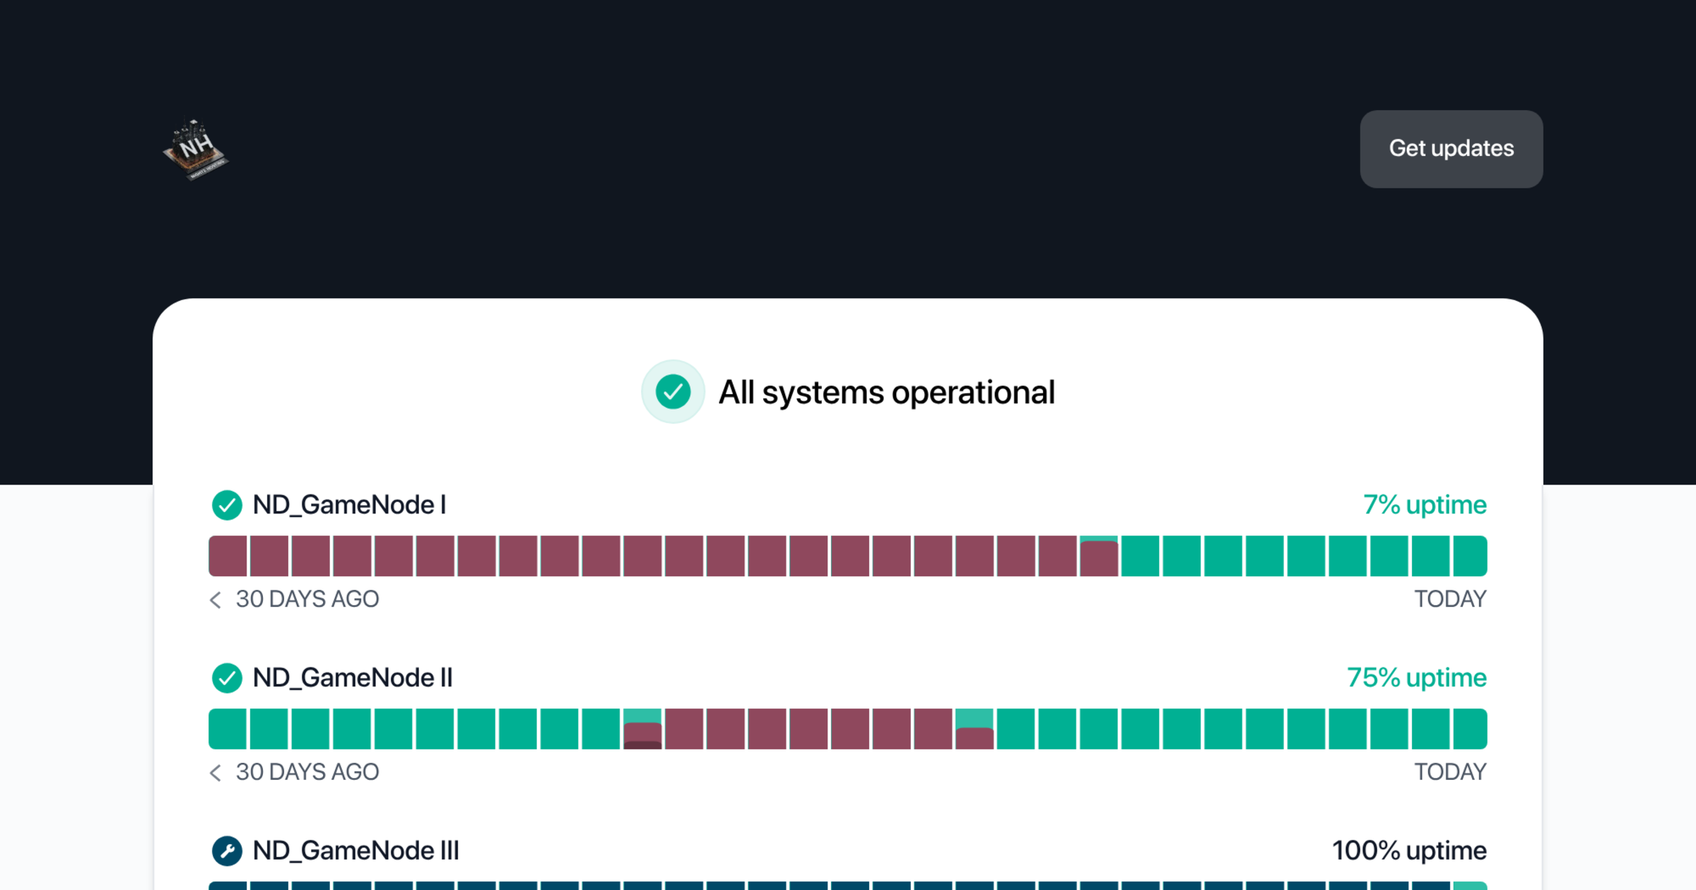Go back with chevron under GameNode II
This screenshot has width=1696, height=890.
click(216, 773)
